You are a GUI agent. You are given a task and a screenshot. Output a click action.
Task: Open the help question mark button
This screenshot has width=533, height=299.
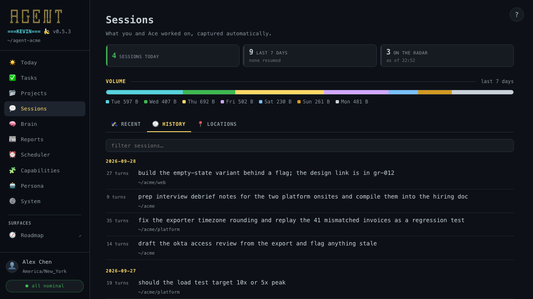(517, 15)
